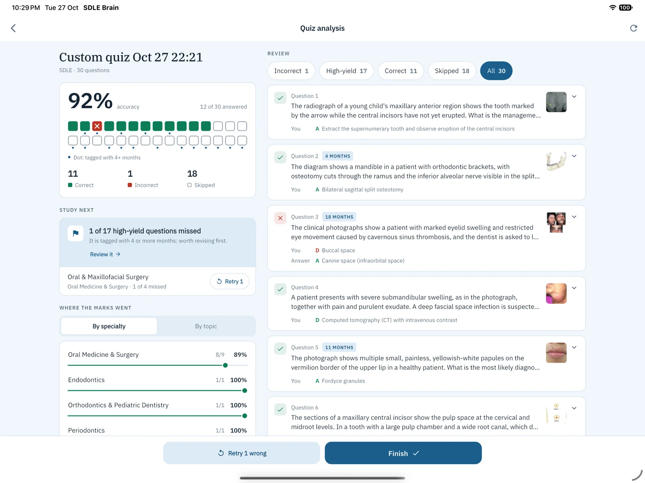Tap the Question 6 green checkmark icon
The width and height of the screenshot is (645, 483).
point(280,410)
